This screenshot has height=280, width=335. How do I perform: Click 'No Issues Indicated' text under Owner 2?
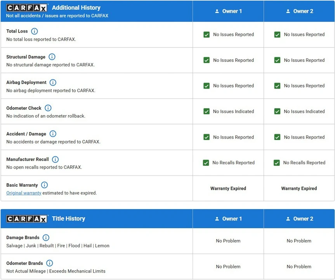click(x=304, y=111)
